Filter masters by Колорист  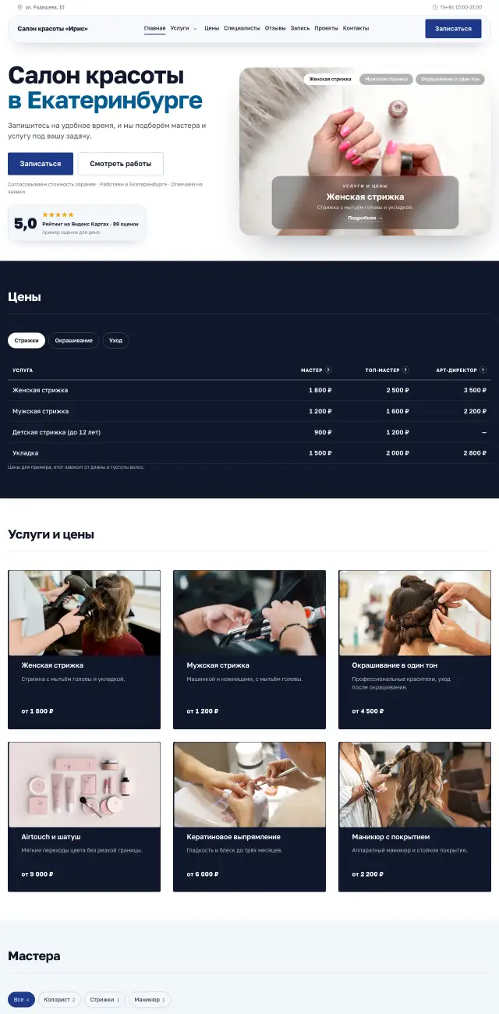[59, 999]
